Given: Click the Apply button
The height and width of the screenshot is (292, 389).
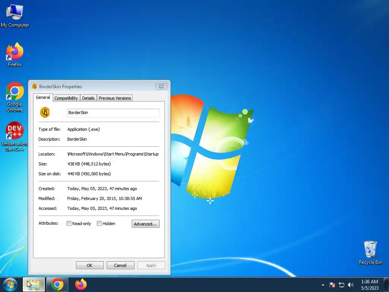Looking at the screenshot, I should [151, 265].
